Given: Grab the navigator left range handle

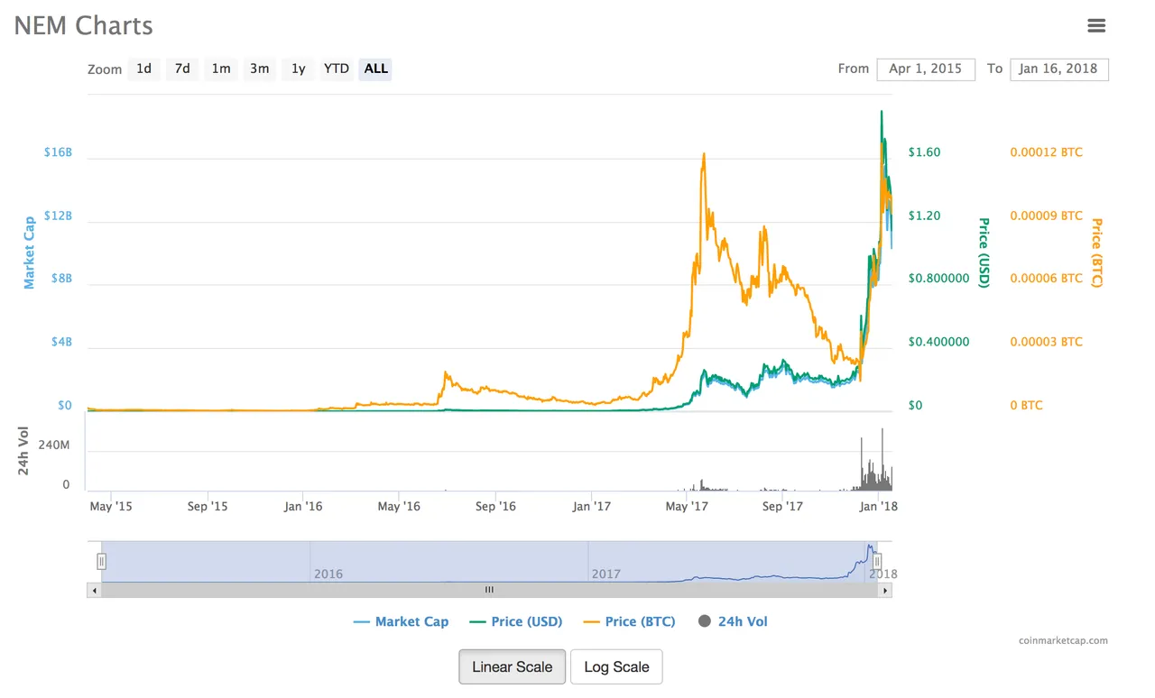Looking at the screenshot, I should pyautogui.click(x=102, y=561).
